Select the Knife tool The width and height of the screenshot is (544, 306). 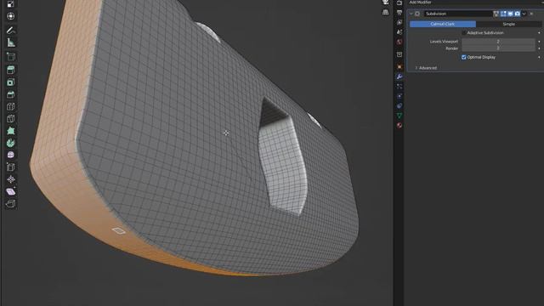point(11,119)
